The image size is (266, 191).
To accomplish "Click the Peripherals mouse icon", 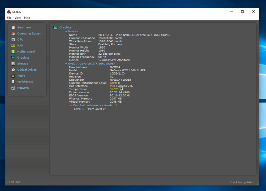I will tap(13, 82).
